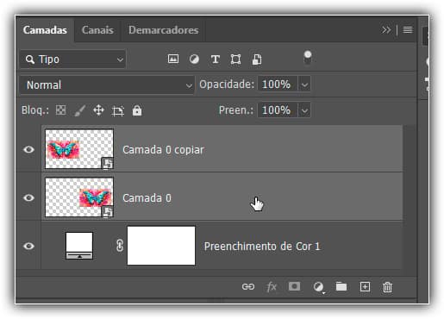Create new fill or adjustment layer icon
The height and width of the screenshot is (319, 444).
click(x=318, y=287)
